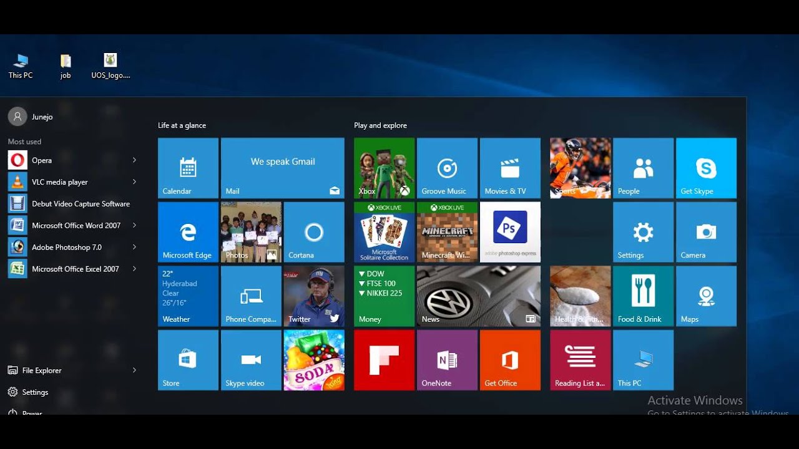Open the Groove Music tile
This screenshot has width=799, height=449.
447,168
